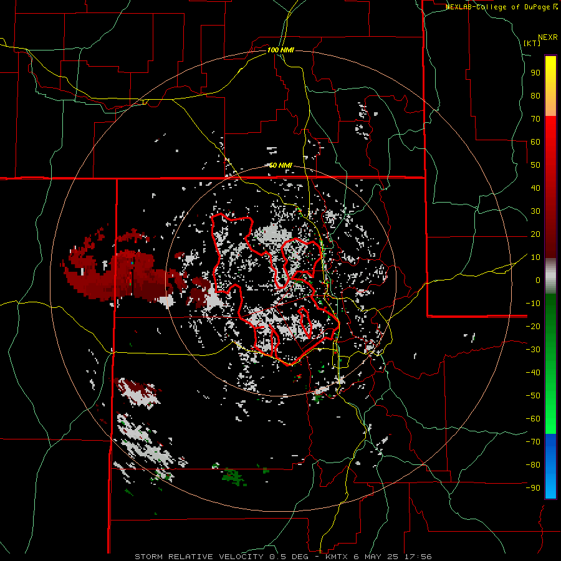
Task: Select the positive 10 scale value
Action: [x=535, y=257]
